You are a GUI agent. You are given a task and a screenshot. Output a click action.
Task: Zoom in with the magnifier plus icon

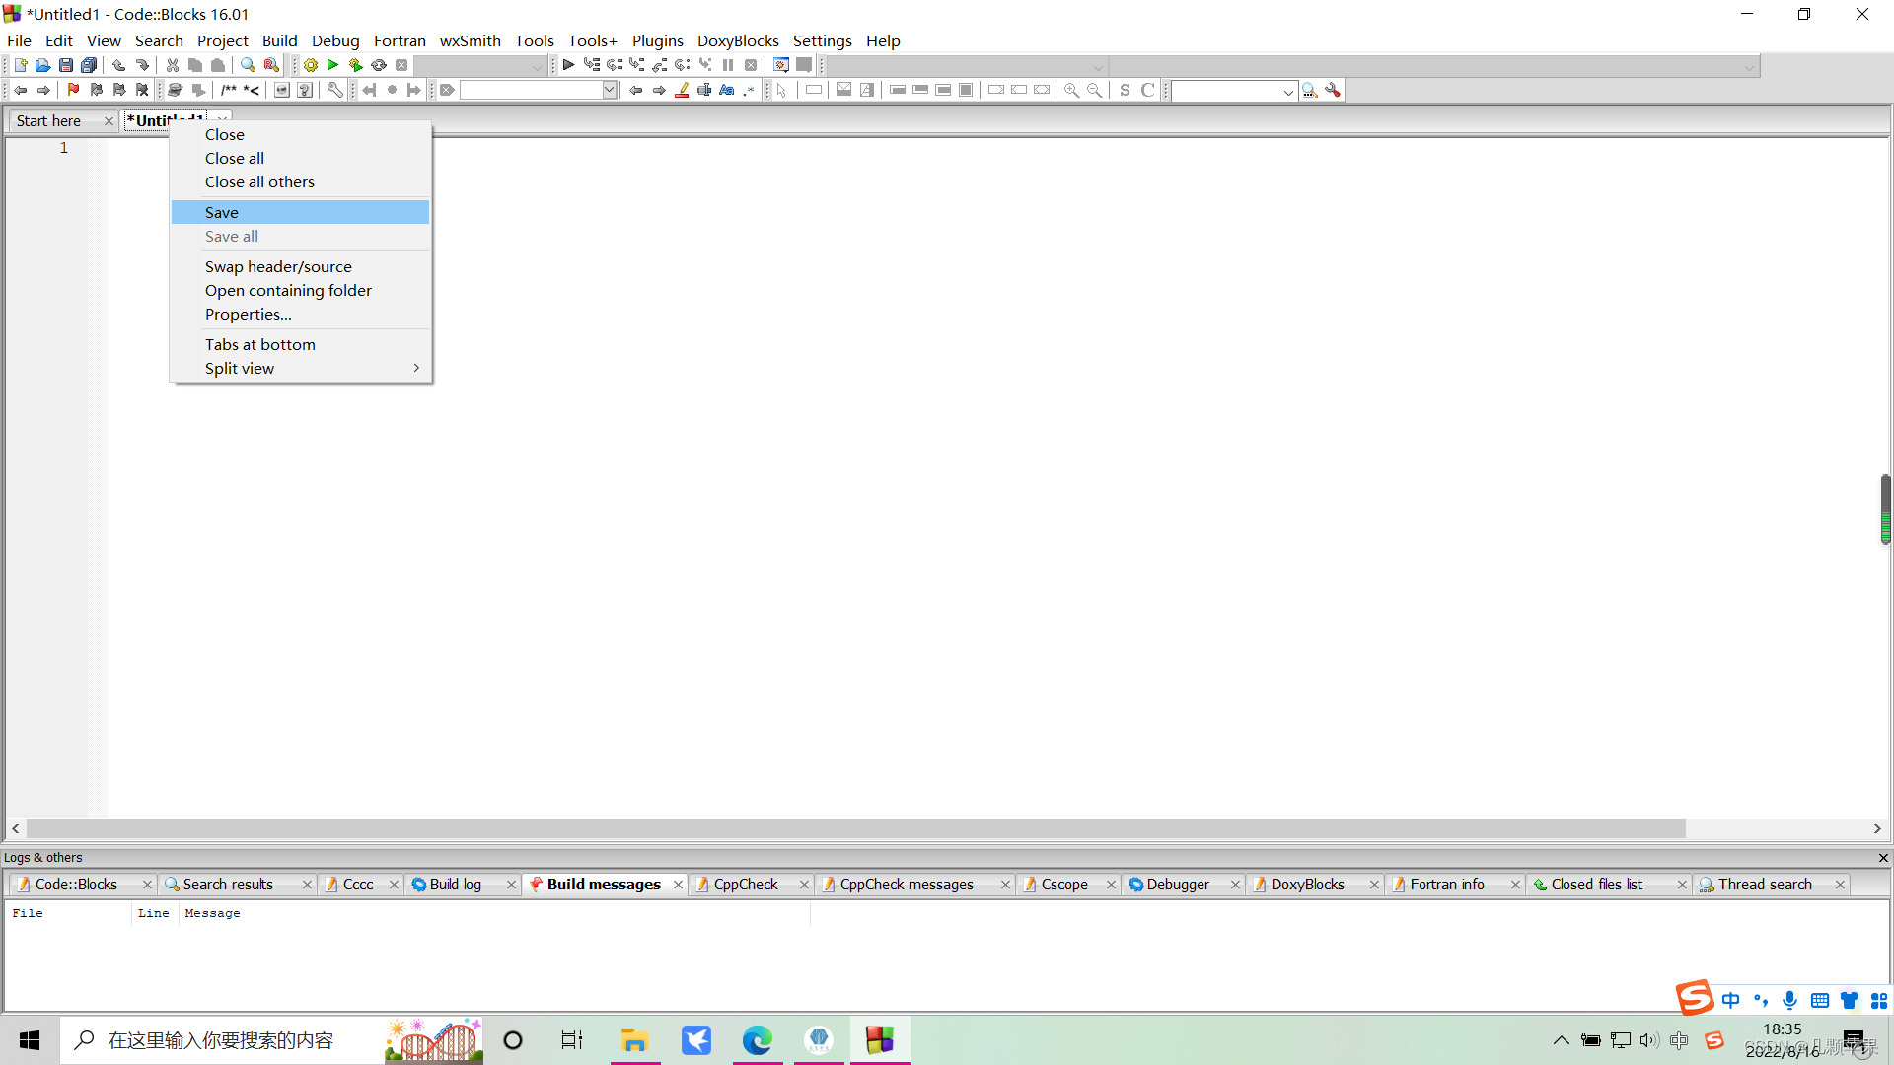click(x=1071, y=90)
